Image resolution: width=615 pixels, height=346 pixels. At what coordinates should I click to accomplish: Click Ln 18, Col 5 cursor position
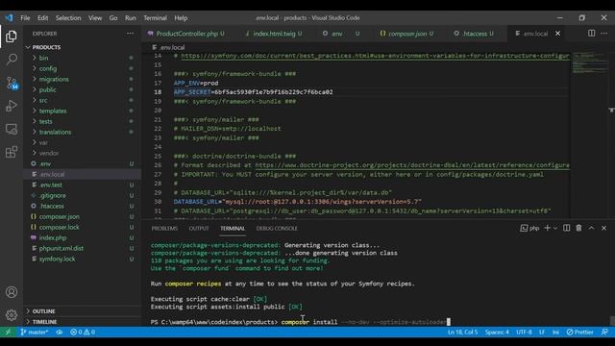click(463, 333)
